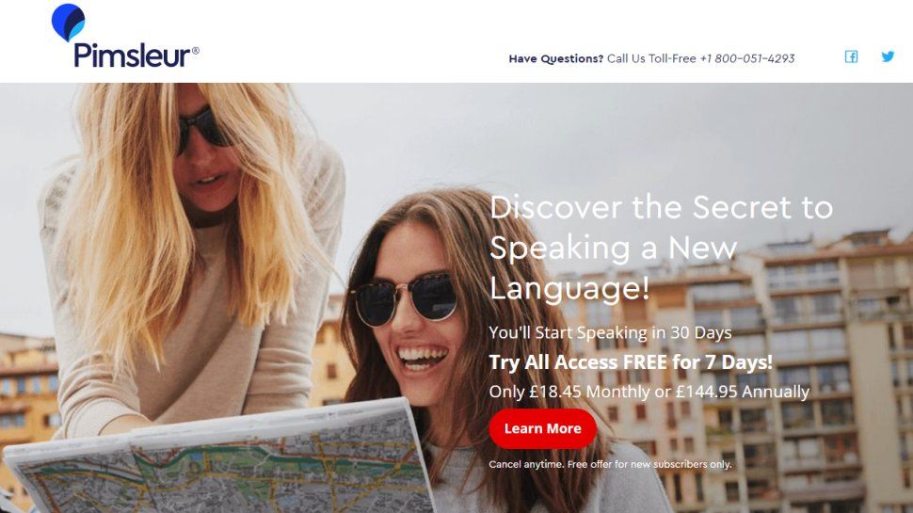Click "You'll Start Speaking in 30 Days"
The width and height of the screenshot is (913, 513).
point(610,332)
